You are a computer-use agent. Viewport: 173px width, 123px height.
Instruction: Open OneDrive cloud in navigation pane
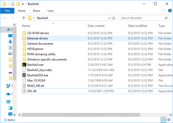pyautogui.click(x=8, y=94)
